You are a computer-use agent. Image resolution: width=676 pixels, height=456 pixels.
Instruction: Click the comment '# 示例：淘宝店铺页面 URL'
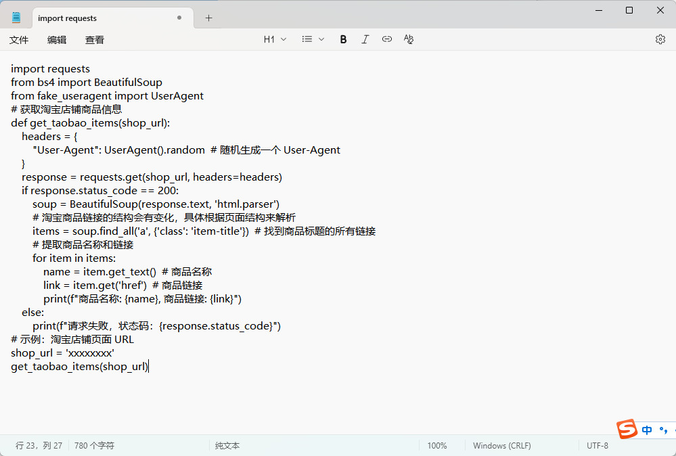tap(72, 340)
